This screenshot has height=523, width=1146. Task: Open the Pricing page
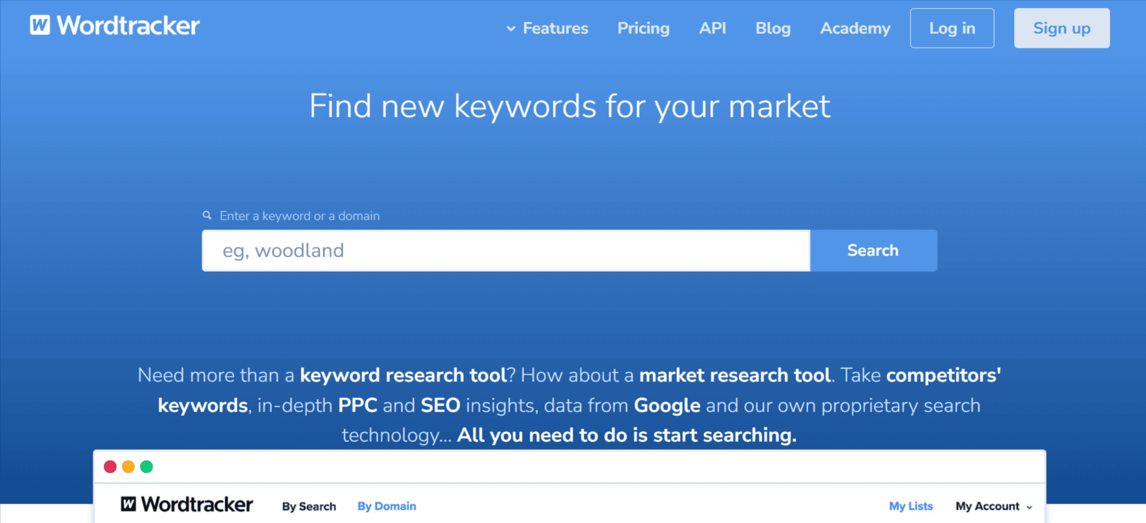tap(643, 28)
